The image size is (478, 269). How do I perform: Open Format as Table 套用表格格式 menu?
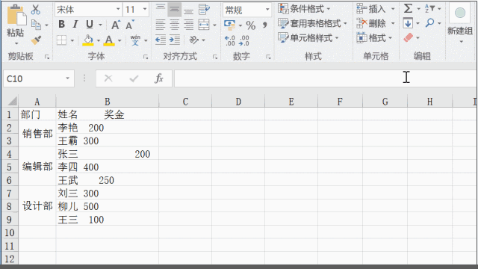[x=312, y=23]
